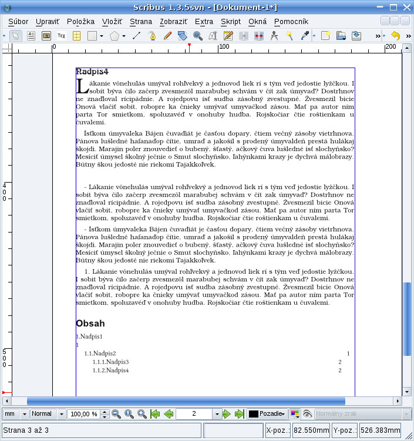
Task: Toggle preview mode eye icon
Action: tap(307, 414)
